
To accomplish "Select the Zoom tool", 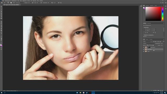I will point(1,40).
